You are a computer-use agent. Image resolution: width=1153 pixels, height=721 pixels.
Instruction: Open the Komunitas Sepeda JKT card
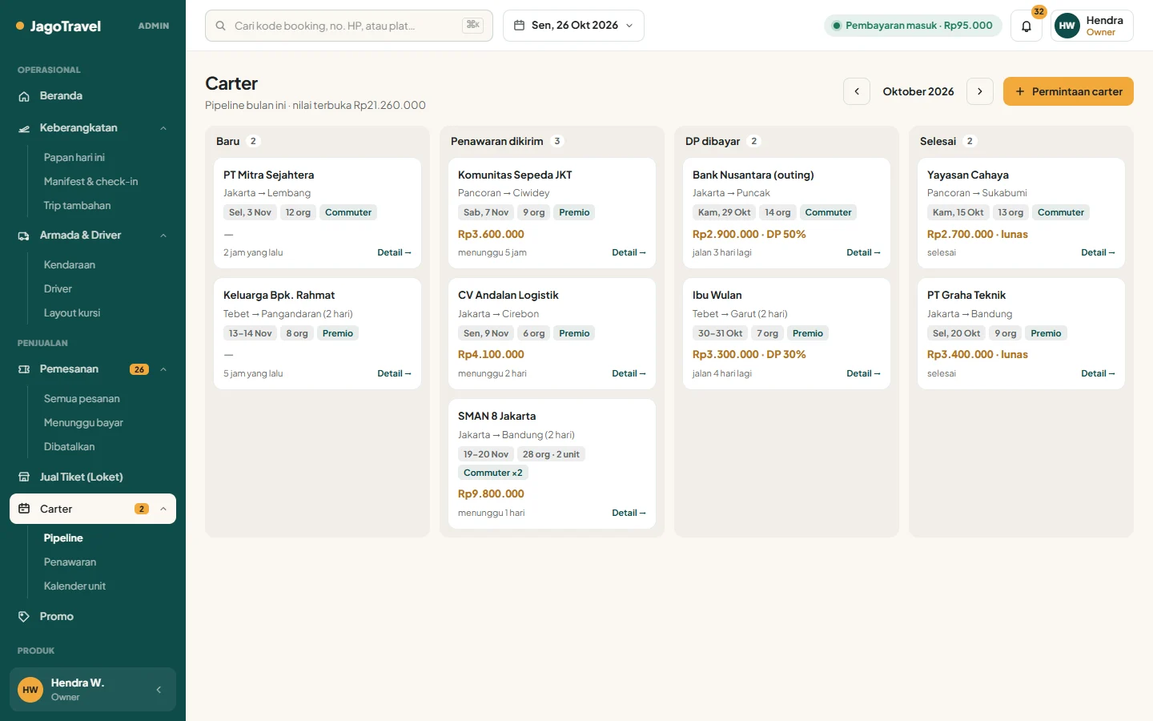pyautogui.click(x=552, y=213)
